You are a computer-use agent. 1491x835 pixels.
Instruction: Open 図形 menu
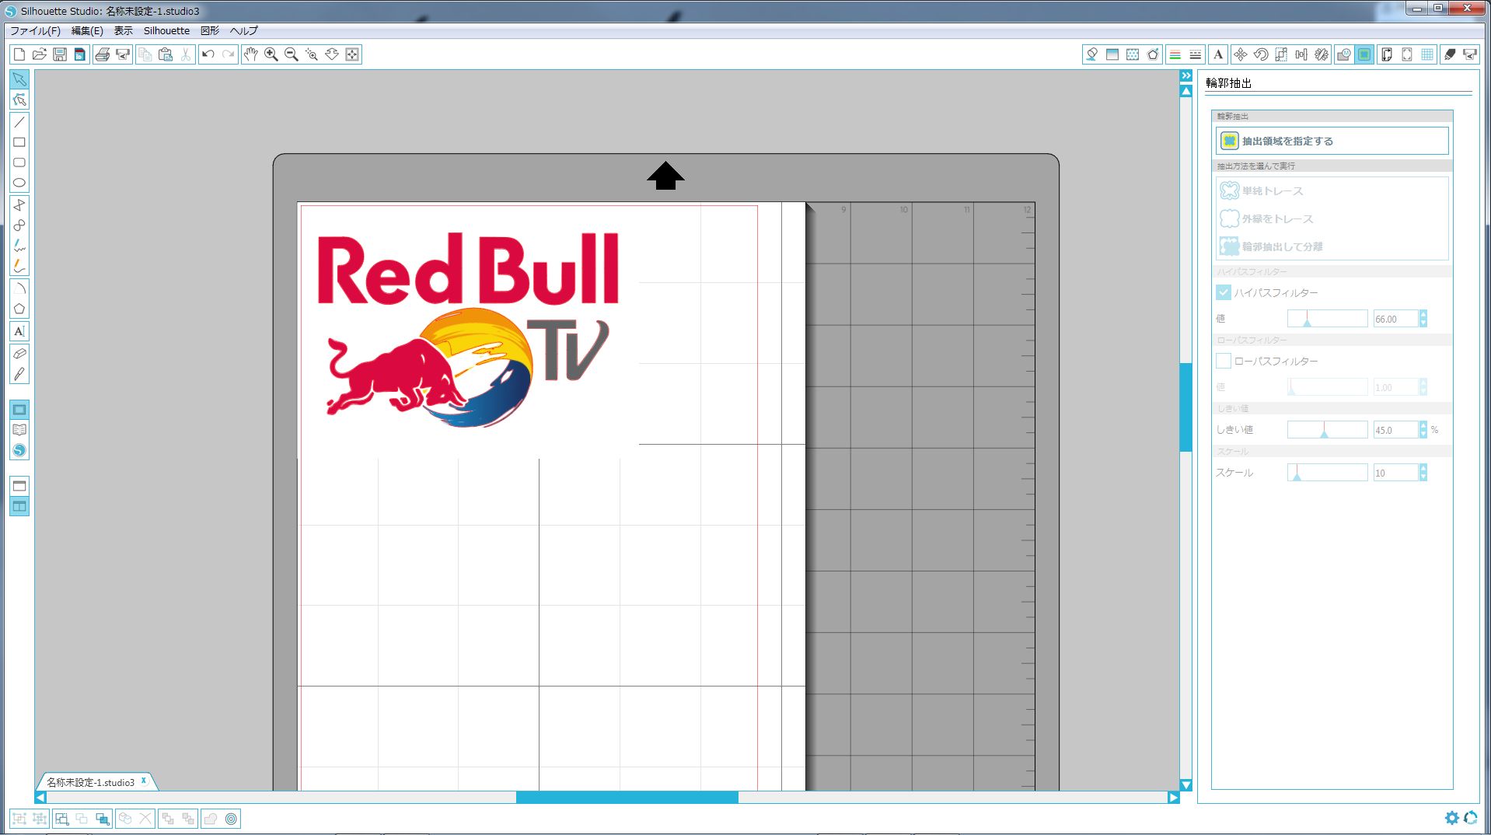210,31
